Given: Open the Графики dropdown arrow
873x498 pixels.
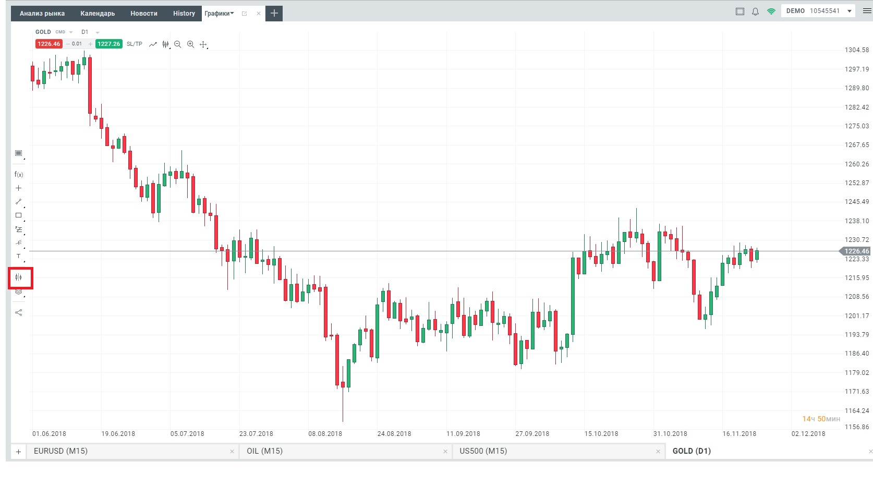Looking at the screenshot, I should tap(232, 14).
